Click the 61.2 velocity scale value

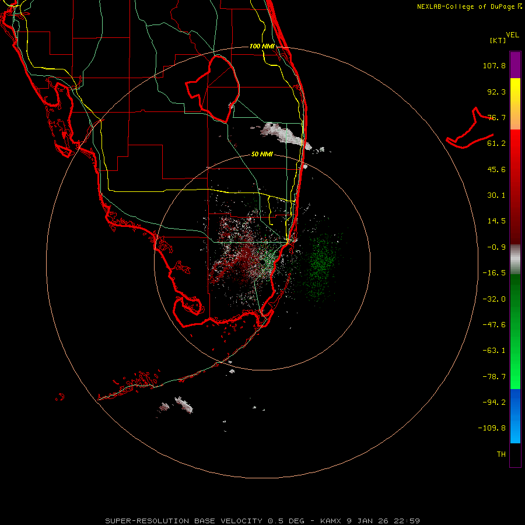coord(496,143)
